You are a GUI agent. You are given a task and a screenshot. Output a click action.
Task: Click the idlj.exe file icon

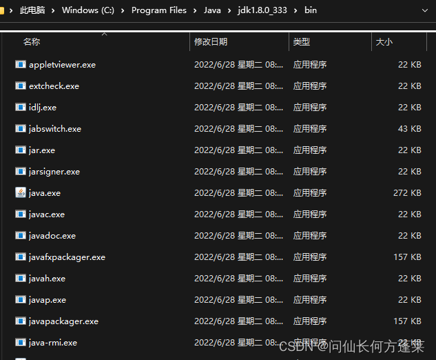tap(21, 108)
